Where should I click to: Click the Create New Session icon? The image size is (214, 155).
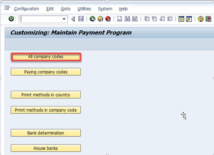tap(181, 19)
